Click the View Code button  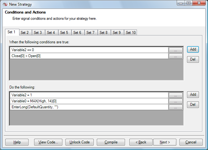(48, 142)
